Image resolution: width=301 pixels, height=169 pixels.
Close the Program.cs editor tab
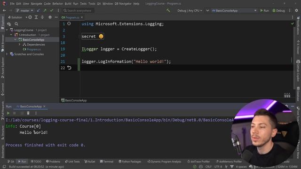click(x=82, y=17)
